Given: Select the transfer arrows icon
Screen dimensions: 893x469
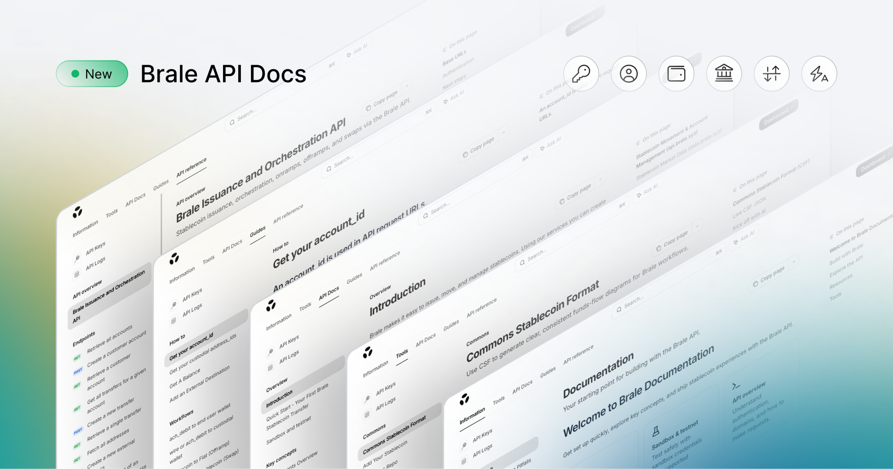Looking at the screenshot, I should click(771, 73).
